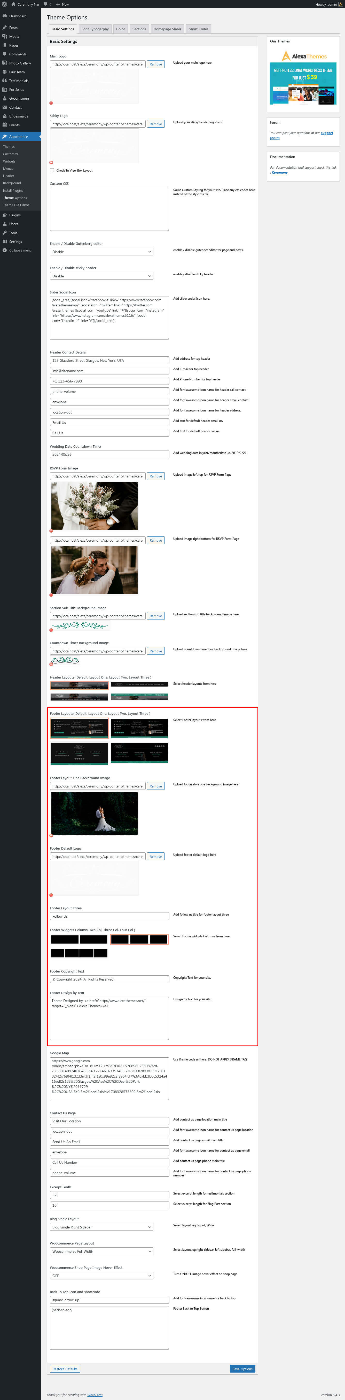Switch to Homepage Slider tab

(x=167, y=29)
